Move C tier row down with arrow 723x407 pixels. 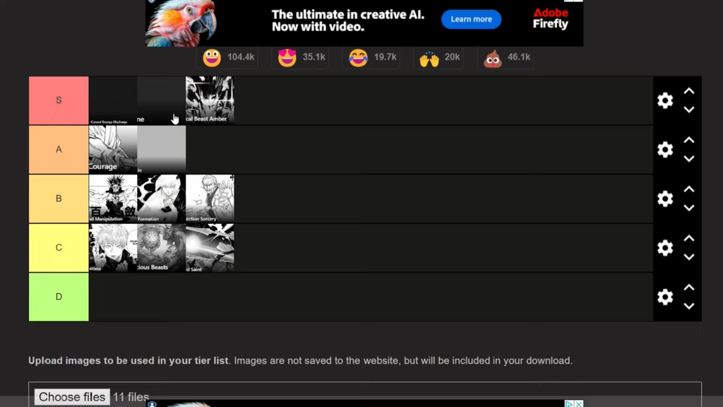(x=689, y=257)
